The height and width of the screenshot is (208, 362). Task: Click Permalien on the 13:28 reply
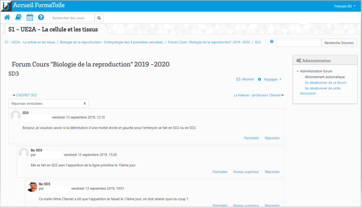(x=220, y=172)
